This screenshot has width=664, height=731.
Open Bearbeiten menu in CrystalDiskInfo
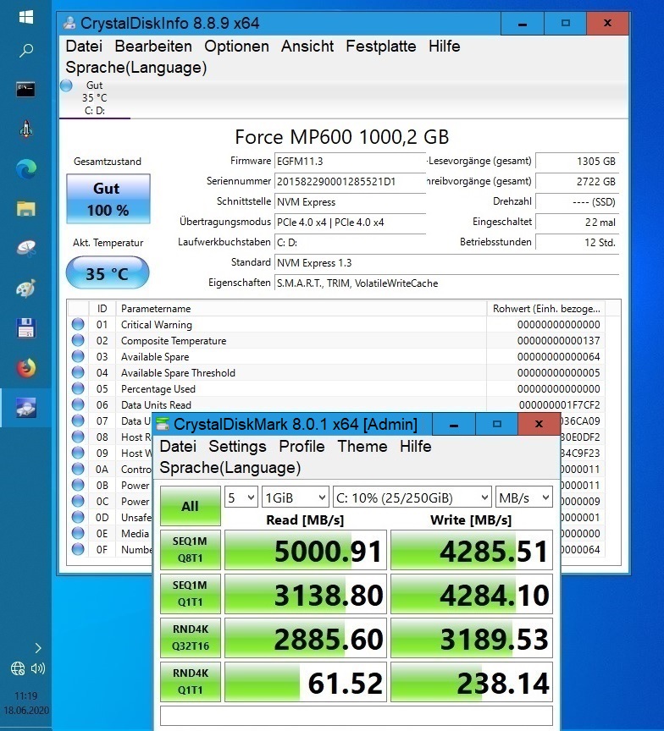153,47
